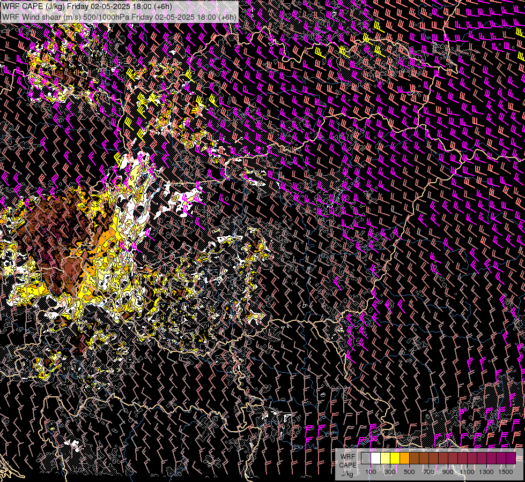Click the legend value 1300

pyautogui.click(x=486, y=472)
